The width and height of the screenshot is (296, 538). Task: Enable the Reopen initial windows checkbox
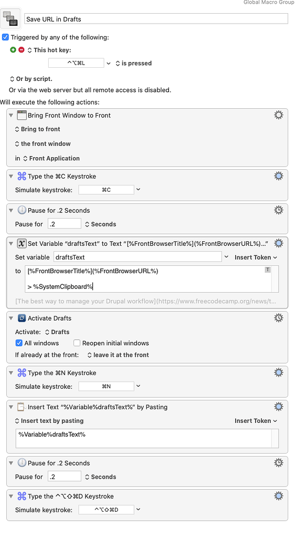coord(77,343)
